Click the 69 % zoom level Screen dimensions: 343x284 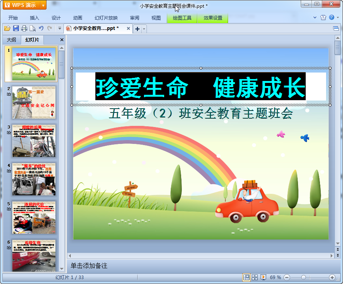pyautogui.click(x=275, y=277)
